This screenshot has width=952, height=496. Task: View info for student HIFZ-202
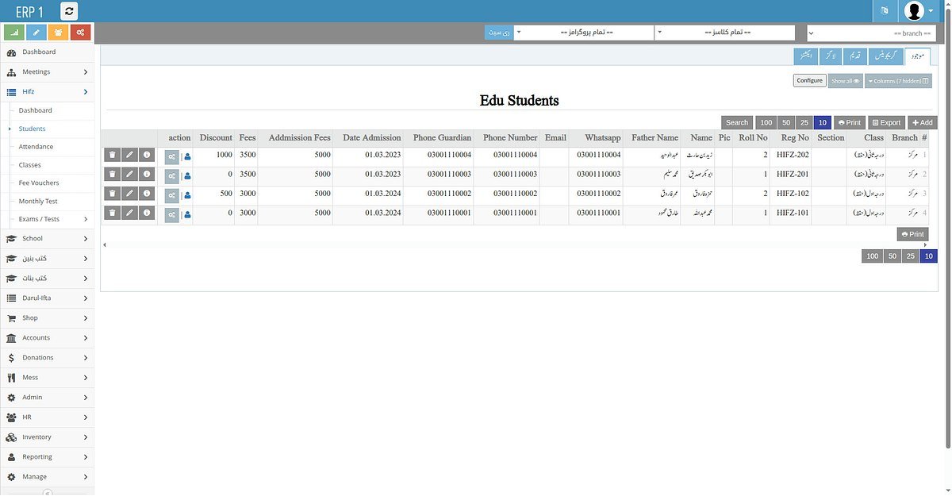click(147, 155)
